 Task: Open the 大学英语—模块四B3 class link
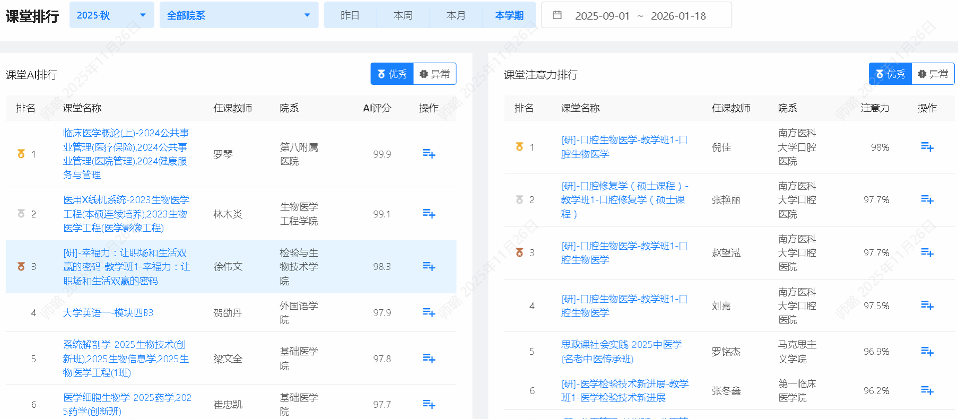coord(108,313)
